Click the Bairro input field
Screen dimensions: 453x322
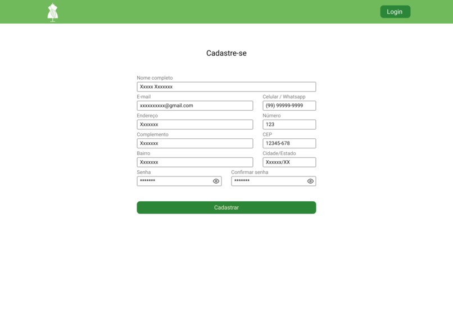[x=194, y=162]
